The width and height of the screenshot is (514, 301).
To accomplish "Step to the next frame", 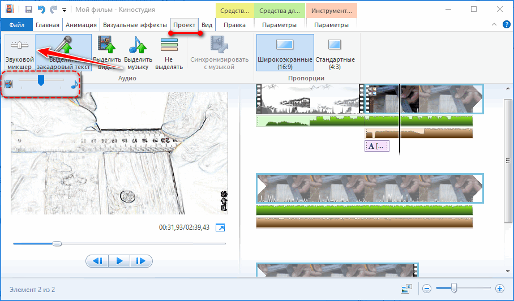I will [x=141, y=261].
